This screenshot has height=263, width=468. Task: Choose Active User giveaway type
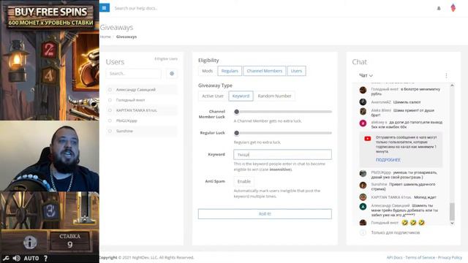click(213, 96)
